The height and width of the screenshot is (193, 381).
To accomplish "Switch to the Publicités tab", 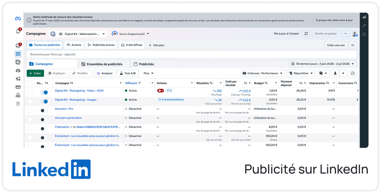I will pos(157,64).
